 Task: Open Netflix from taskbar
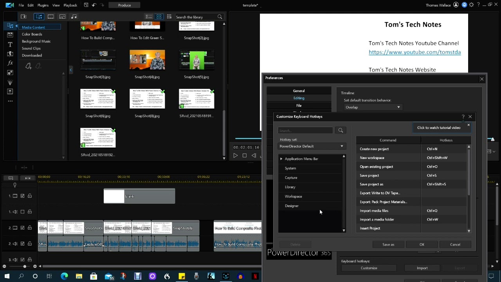255,276
